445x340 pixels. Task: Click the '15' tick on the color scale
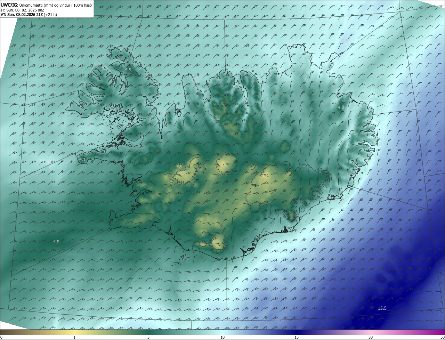(x=297, y=337)
